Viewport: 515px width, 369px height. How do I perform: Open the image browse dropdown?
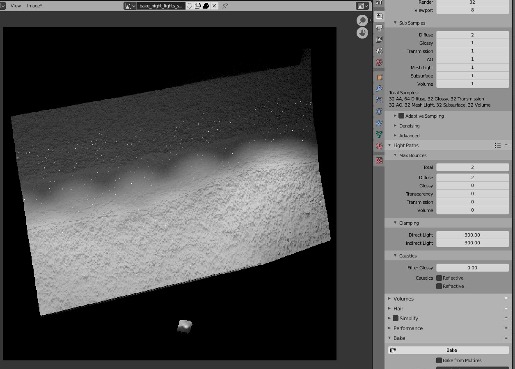(x=130, y=6)
